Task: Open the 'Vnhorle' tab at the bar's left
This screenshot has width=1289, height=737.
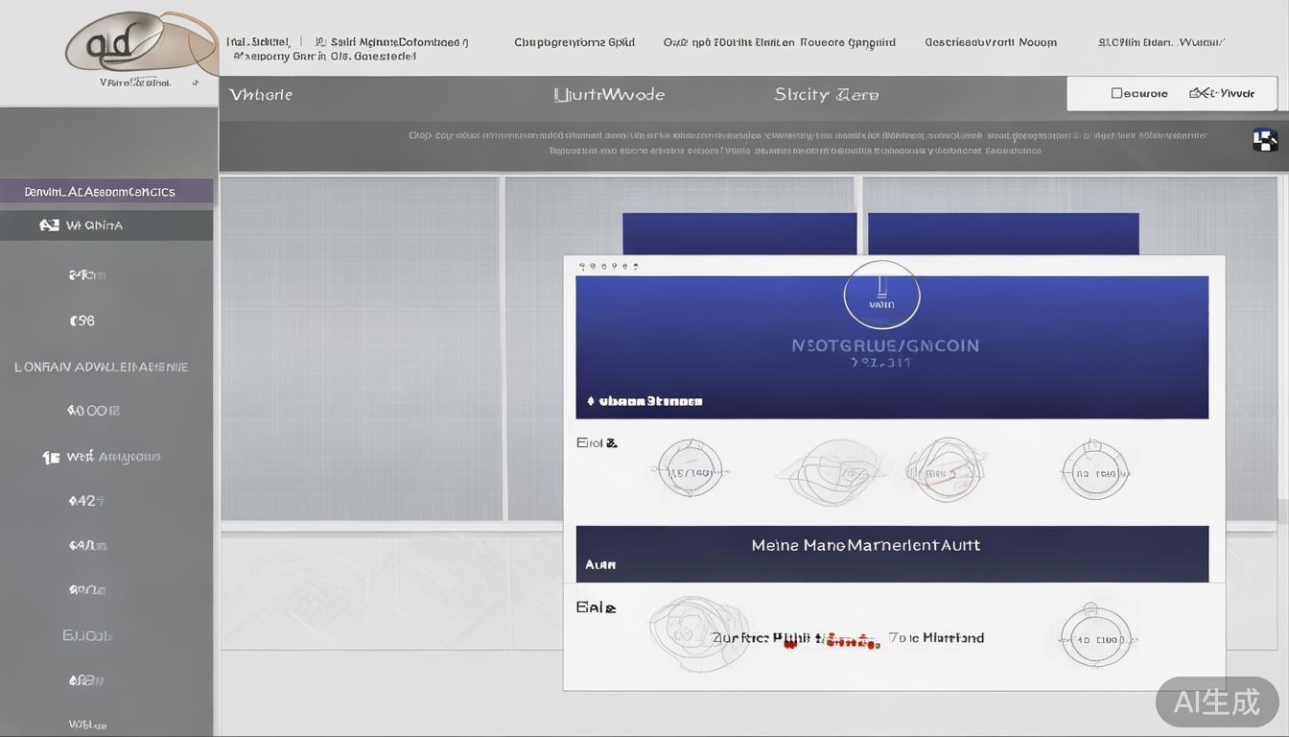Action: (261, 95)
